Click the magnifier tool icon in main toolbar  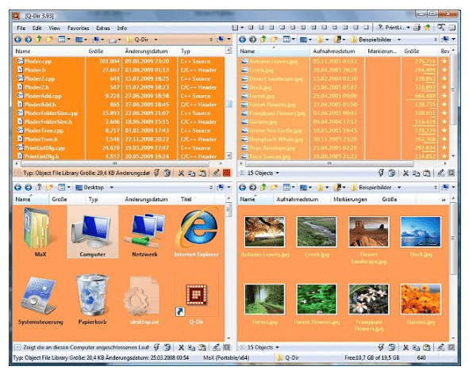point(441,28)
